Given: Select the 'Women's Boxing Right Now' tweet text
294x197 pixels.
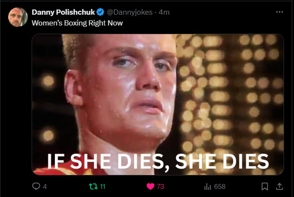Looking at the screenshot, I should pos(77,23).
